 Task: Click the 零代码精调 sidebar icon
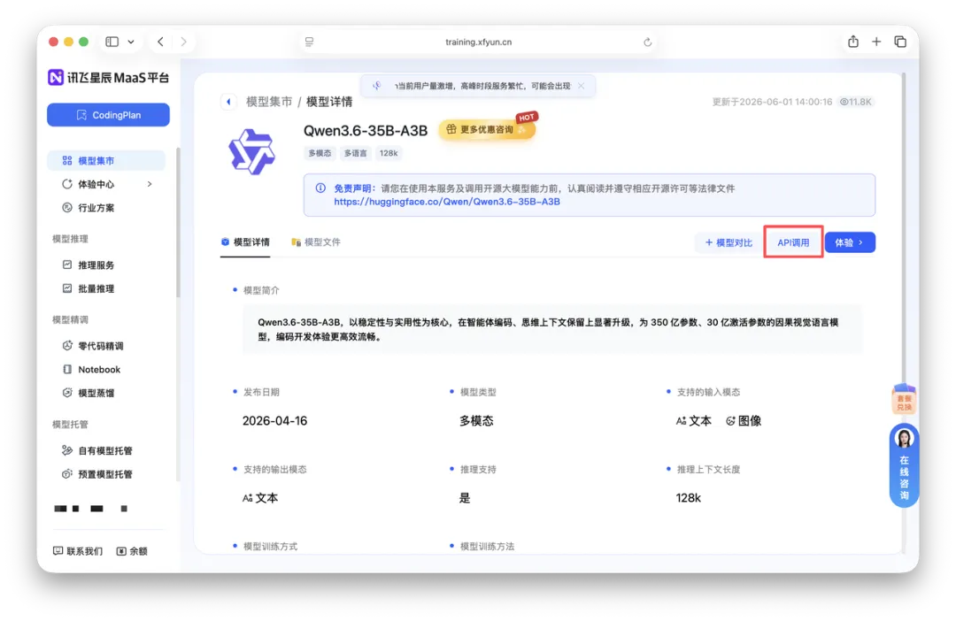coord(67,346)
